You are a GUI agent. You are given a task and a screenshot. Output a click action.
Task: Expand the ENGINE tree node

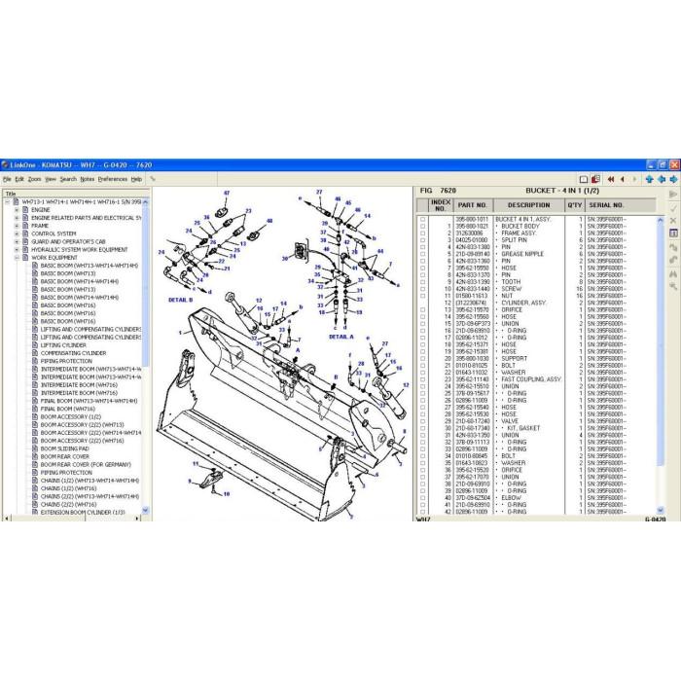(x=17, y=210)
